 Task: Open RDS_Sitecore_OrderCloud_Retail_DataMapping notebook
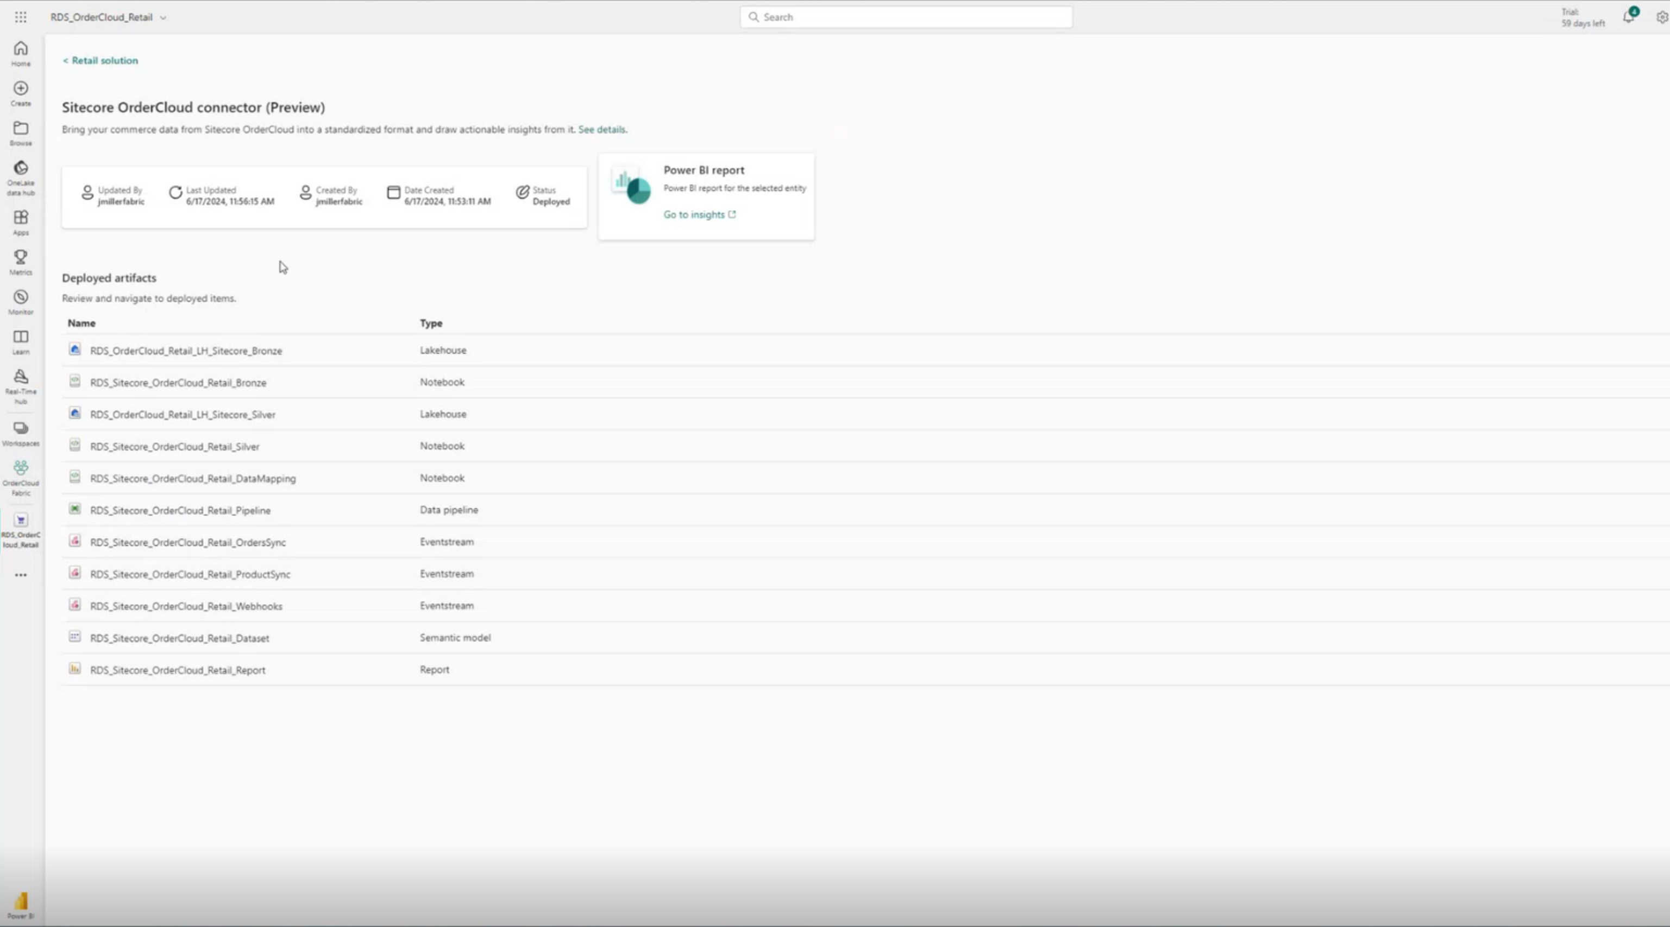tap(193, 478)
